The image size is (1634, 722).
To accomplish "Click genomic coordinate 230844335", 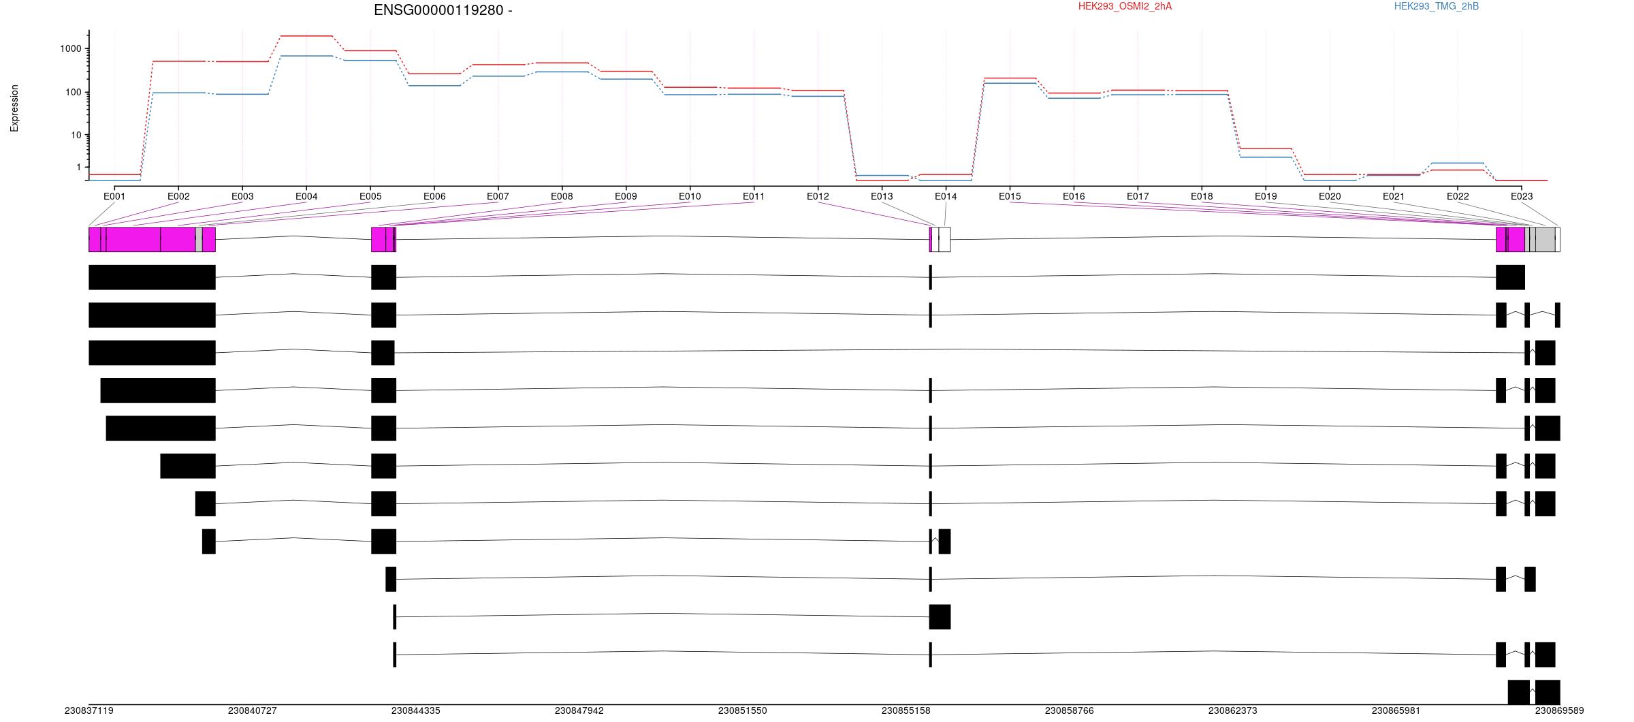I will (x=416, y=710).
